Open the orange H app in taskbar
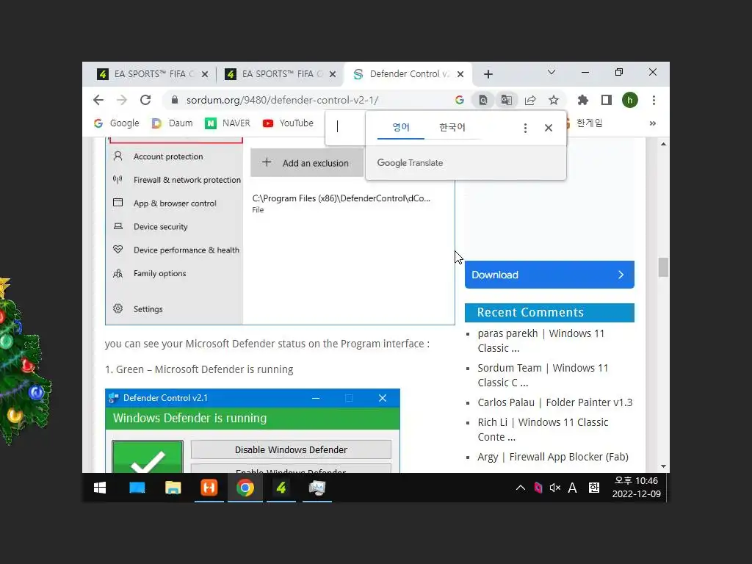Screen dimensions: 752x564 (x=209, y=488)
